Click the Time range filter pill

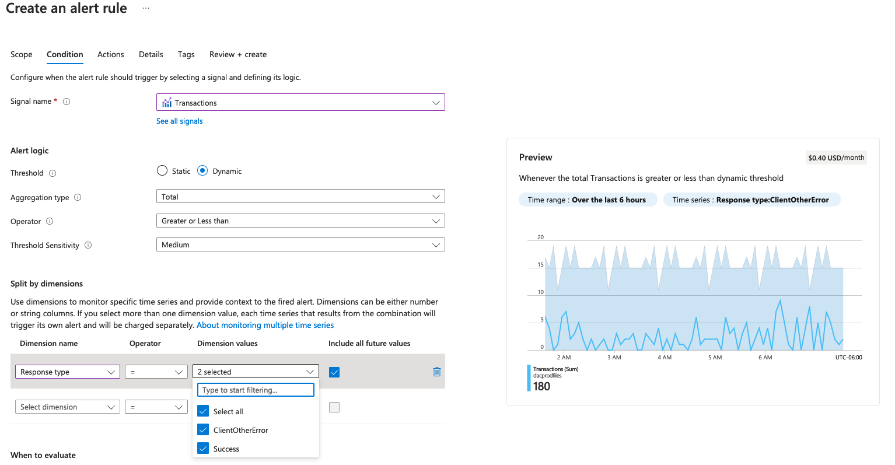point(588,200)
